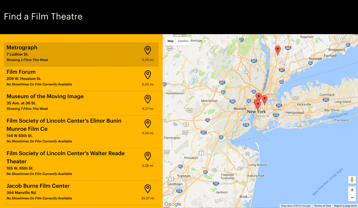Open Museum of the Moving Image listing
The height and width of the screenshot is (208, 358).
[81, 103]
